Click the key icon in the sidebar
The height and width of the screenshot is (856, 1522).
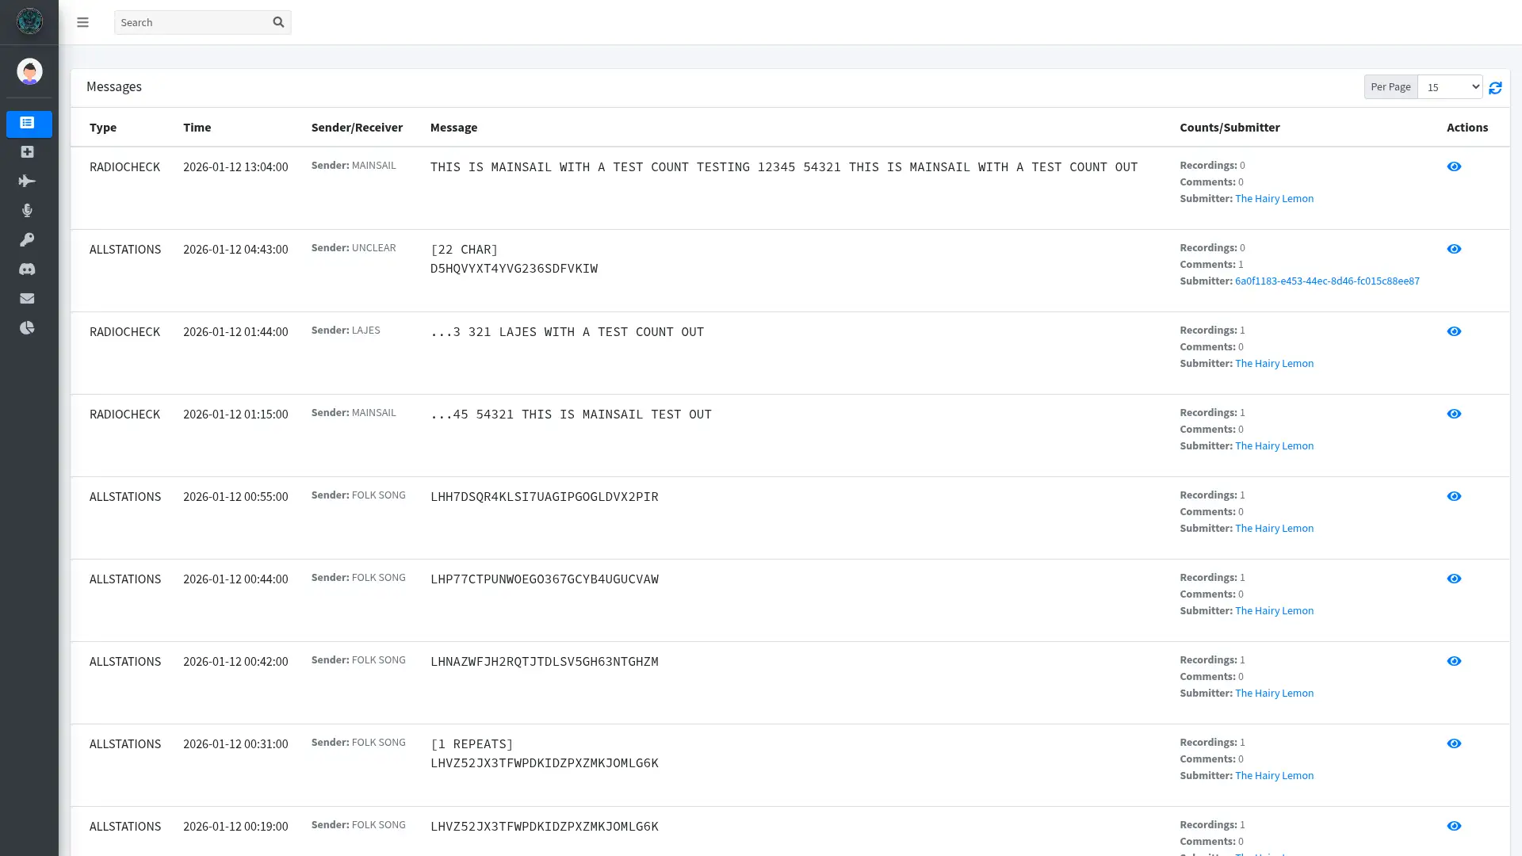(x=27, y=239)
